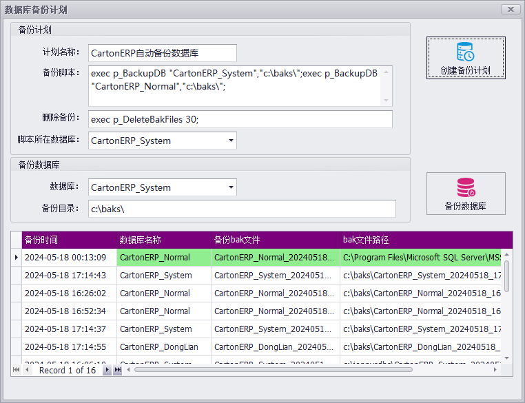Click the row header of the 17:14:43 row
525x403 pixels.
point(16,276)
